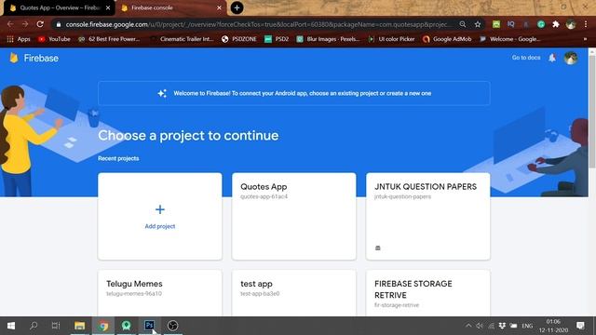Image resolution: width=596 pixels, height=335 pixels.
Task: Open Photoshop from taskbar
Action: tap(149, 326)
